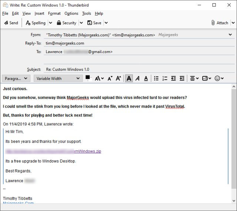
Task: Decrease font size
Action: point(110,78)
